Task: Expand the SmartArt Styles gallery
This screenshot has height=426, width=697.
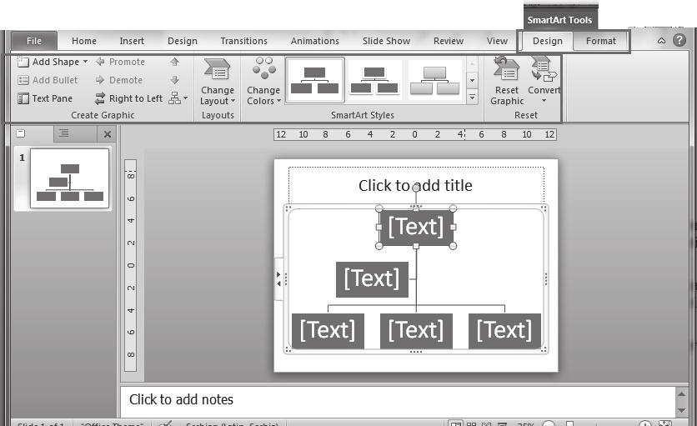Action: 472,97
